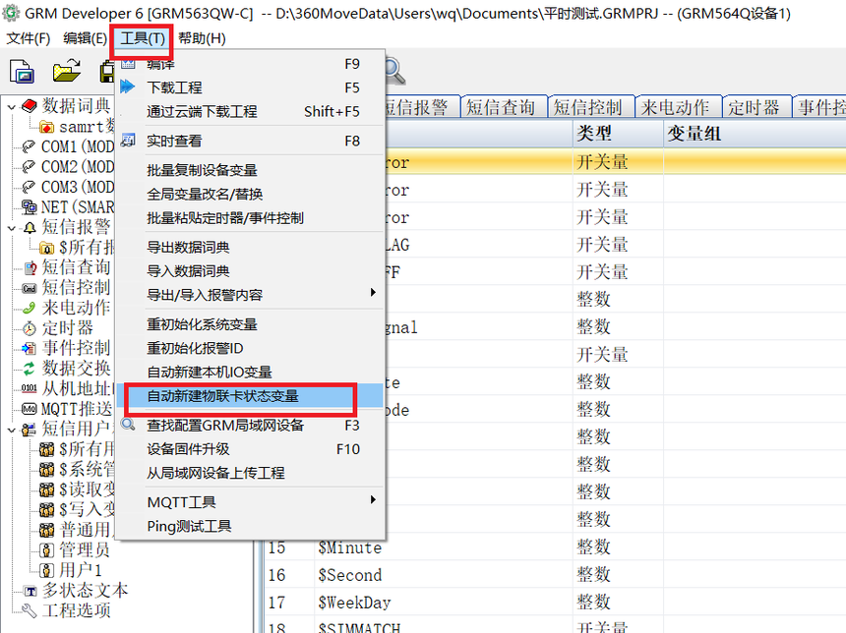Click the 短信用户 people icon
846x633 pixels.
30,430
